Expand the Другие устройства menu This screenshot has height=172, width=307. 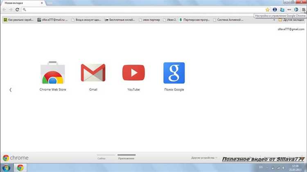click(204, 158)
